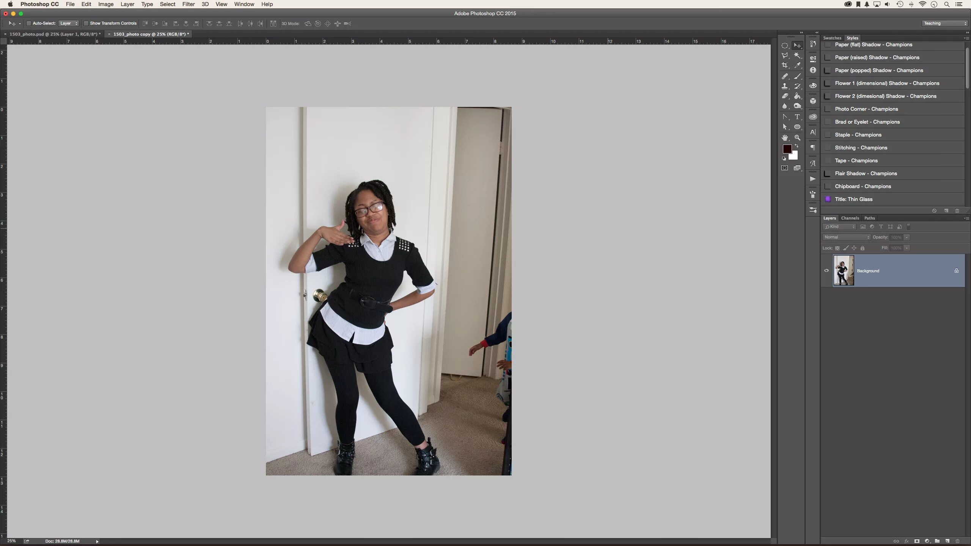The width and height of the screenshot is (971, 546).
Task: Toggle Auto-Select checkbox in options bar
Action: (x=29, y=24)
